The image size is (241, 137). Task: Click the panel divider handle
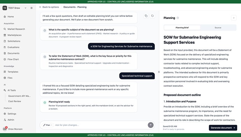[x=159, y=72]
